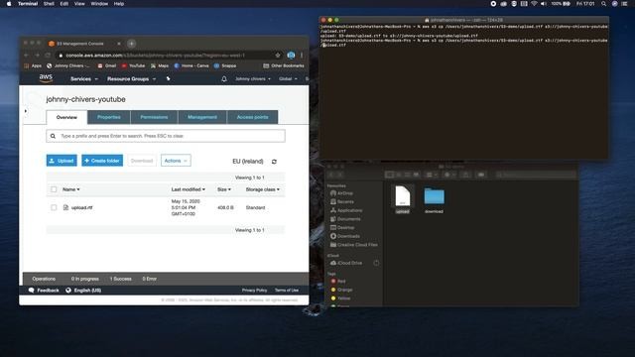Click the Wi-Fi icon in menu bar

point(534,4)
